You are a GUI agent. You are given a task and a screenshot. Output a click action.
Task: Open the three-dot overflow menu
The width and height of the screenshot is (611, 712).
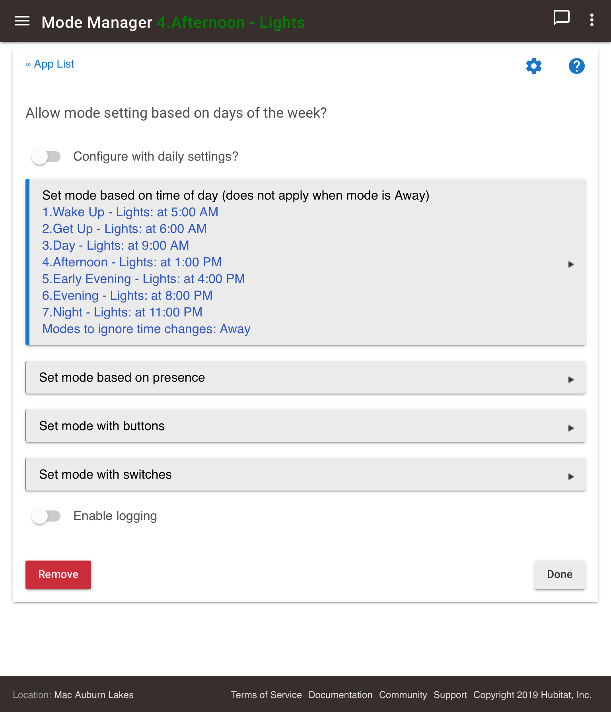click(x=592, y=20)
